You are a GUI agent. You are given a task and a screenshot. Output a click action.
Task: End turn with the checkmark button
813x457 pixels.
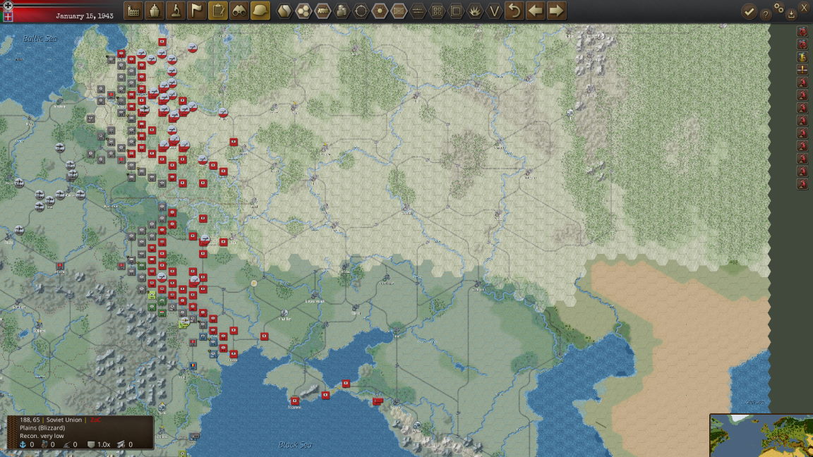pyautogui.click(x=749, y=11)
